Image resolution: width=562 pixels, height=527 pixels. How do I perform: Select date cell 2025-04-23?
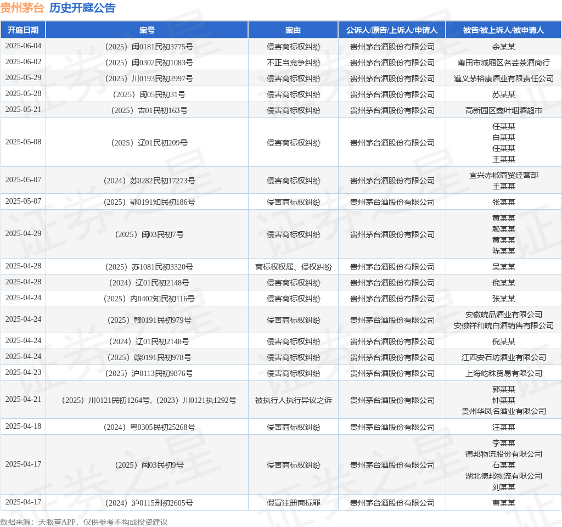click(23, 373)
